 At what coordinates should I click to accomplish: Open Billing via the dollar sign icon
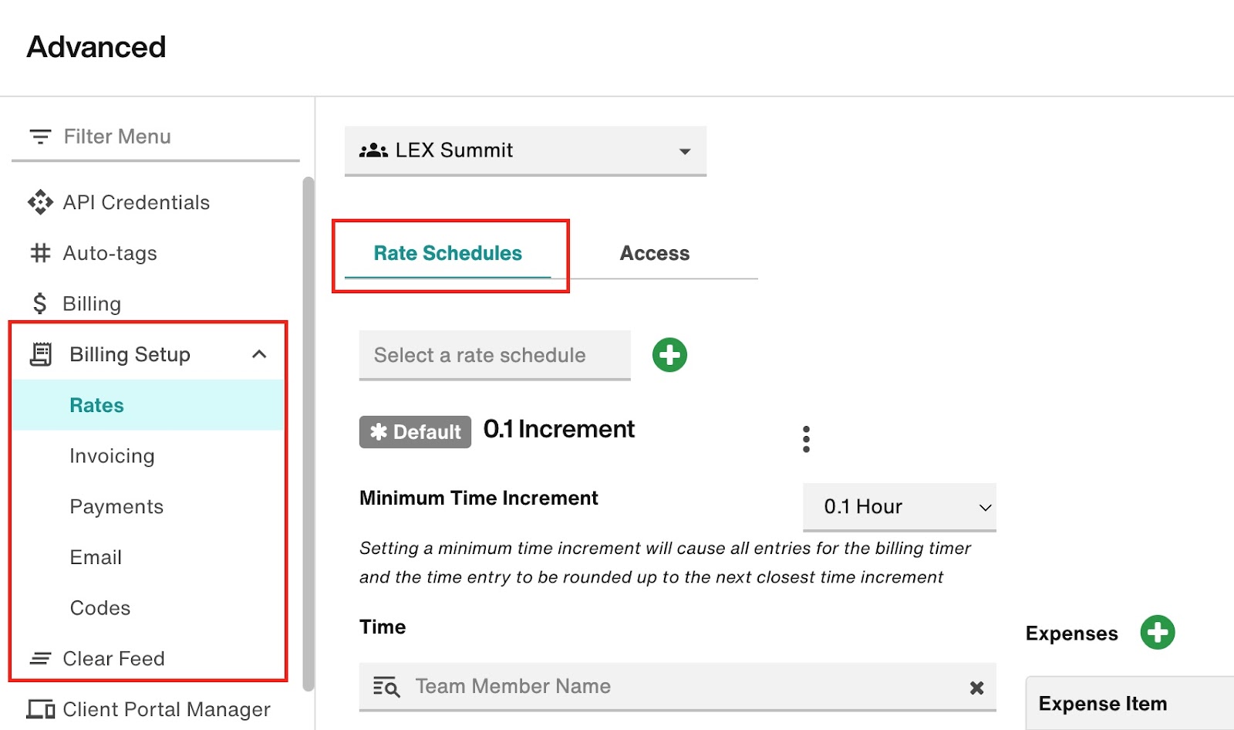39,303
